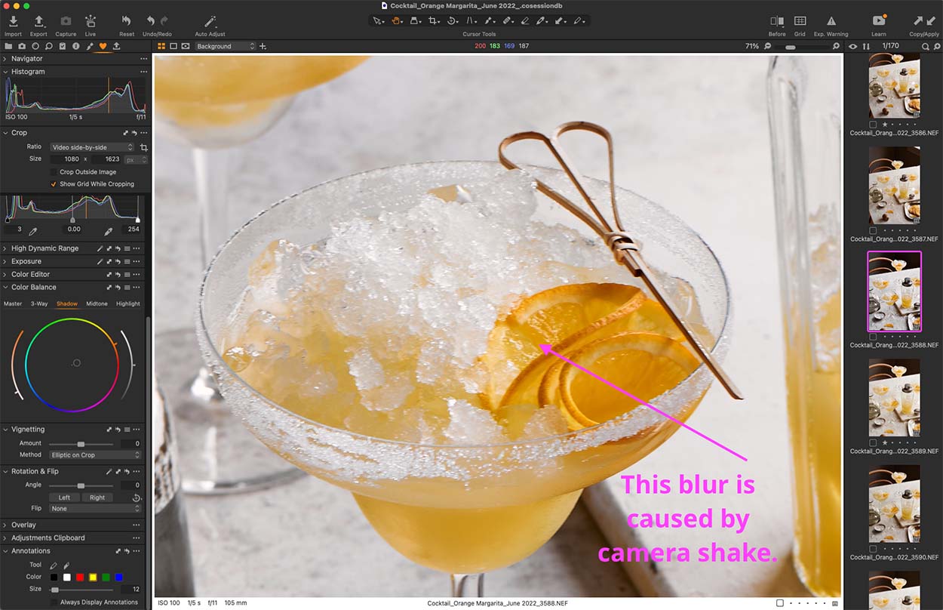Click the Vignetting Amount slider

[81, 444]
